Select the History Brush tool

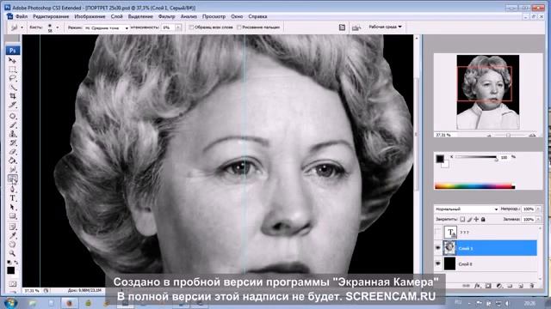tap(12, 142)
